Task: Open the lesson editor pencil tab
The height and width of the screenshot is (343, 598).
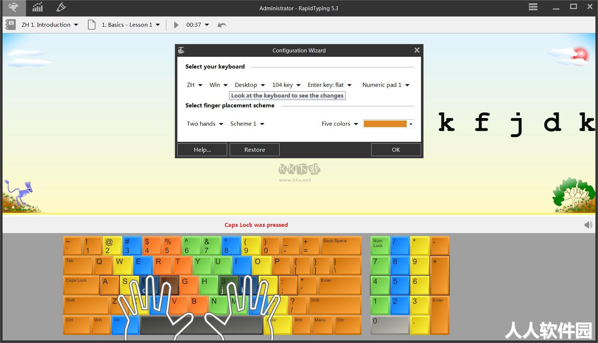Action: (x=61, y=7)
